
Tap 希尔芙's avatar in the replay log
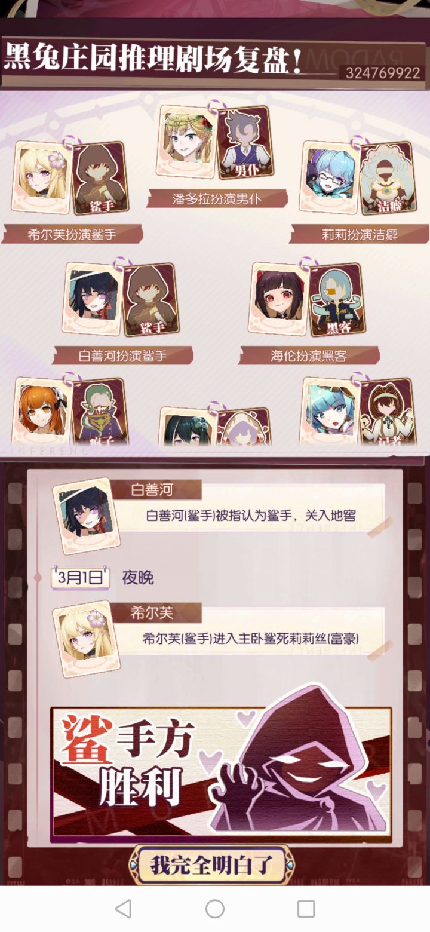(x=86, y=639)
